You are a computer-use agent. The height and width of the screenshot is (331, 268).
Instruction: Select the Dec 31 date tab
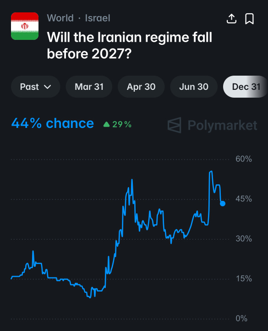click(246, 87)
